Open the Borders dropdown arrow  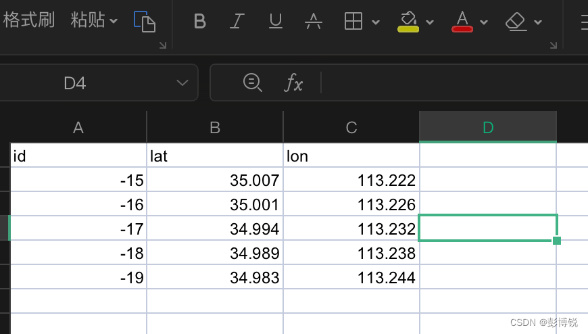pyautogui.click(x=376, y=22)
